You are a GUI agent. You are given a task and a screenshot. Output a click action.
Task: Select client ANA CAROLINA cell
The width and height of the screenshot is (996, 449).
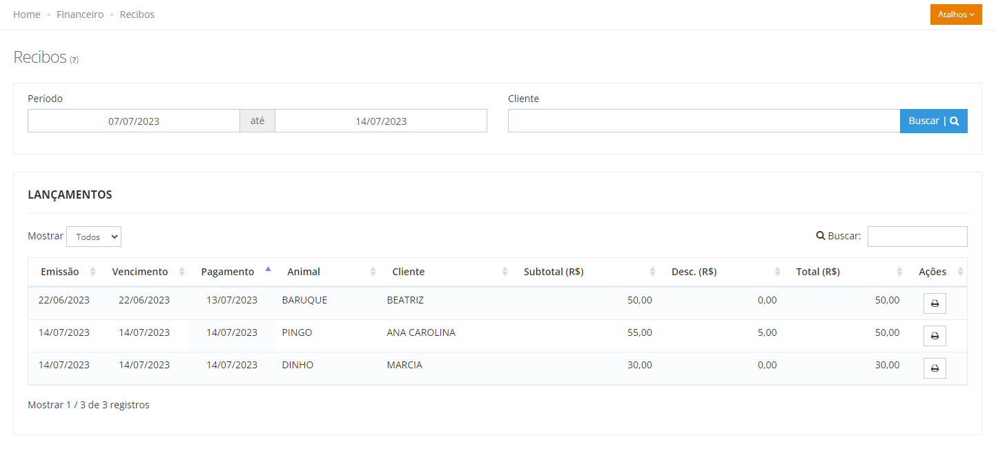(421, 332)
